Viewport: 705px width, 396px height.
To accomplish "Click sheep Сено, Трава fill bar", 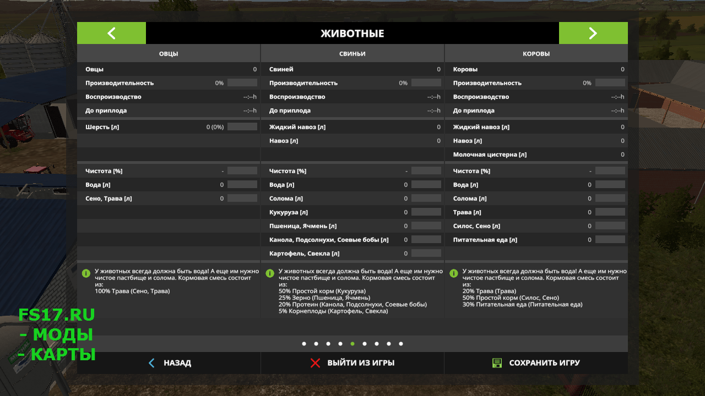I will [x=242, y=199].
